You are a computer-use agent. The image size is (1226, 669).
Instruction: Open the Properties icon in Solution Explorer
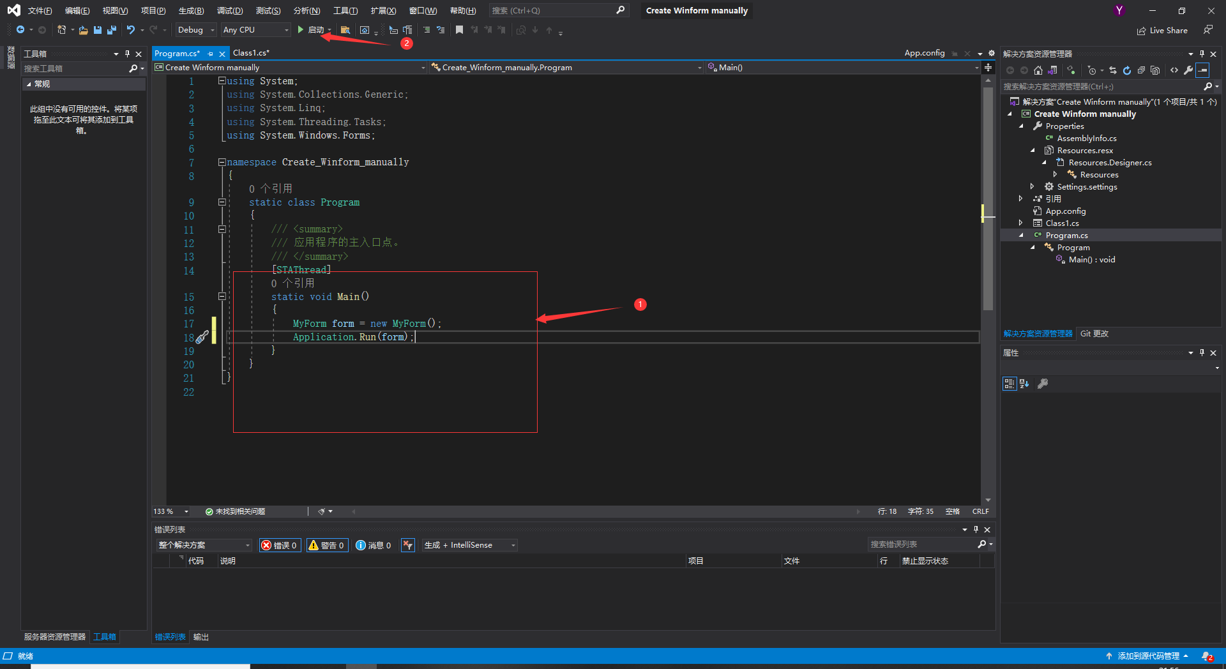coord(1188,71)
